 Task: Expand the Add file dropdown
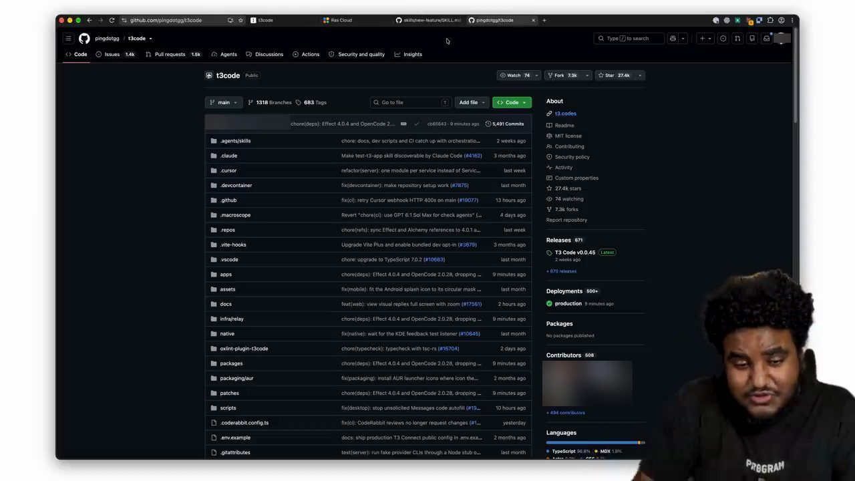pos(472,102)
